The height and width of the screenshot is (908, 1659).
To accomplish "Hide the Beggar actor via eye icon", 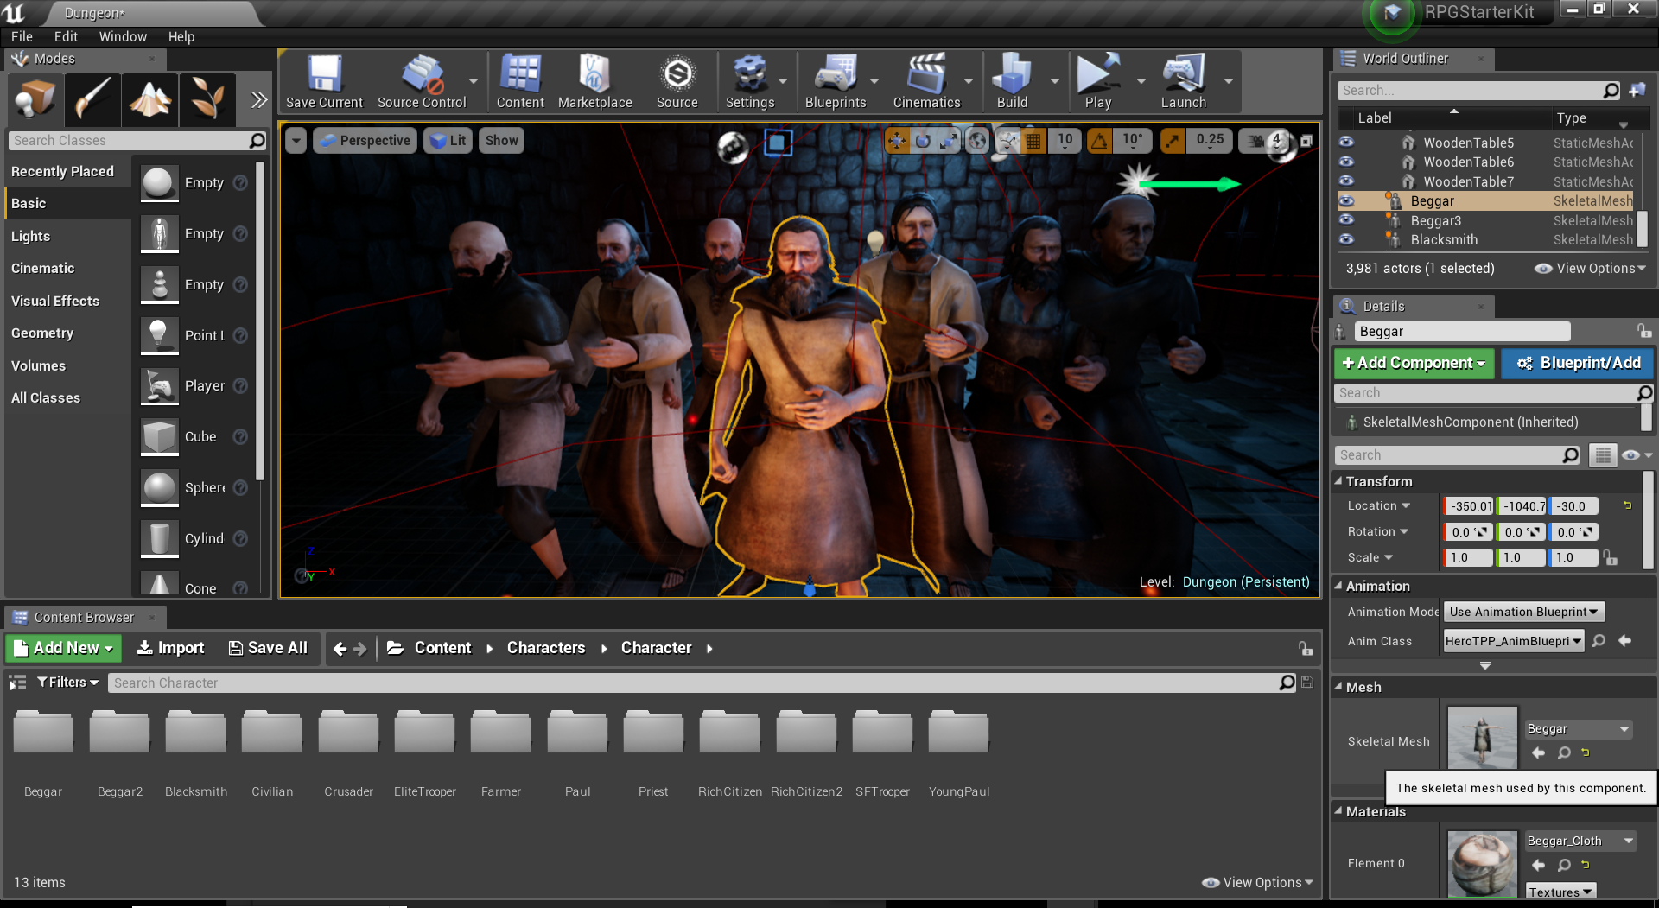I will 1346,201.
